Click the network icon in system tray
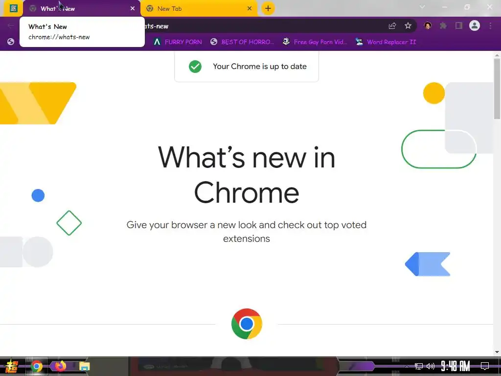The height and width of the screenshot is (376, 501). click(x=419, y=366)
